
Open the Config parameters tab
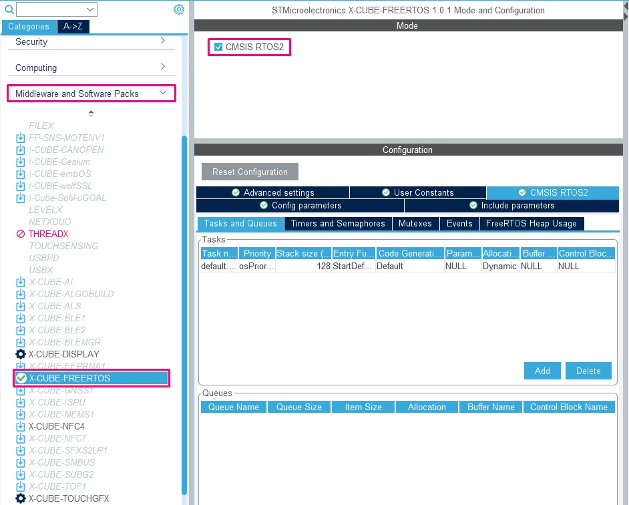300,206
